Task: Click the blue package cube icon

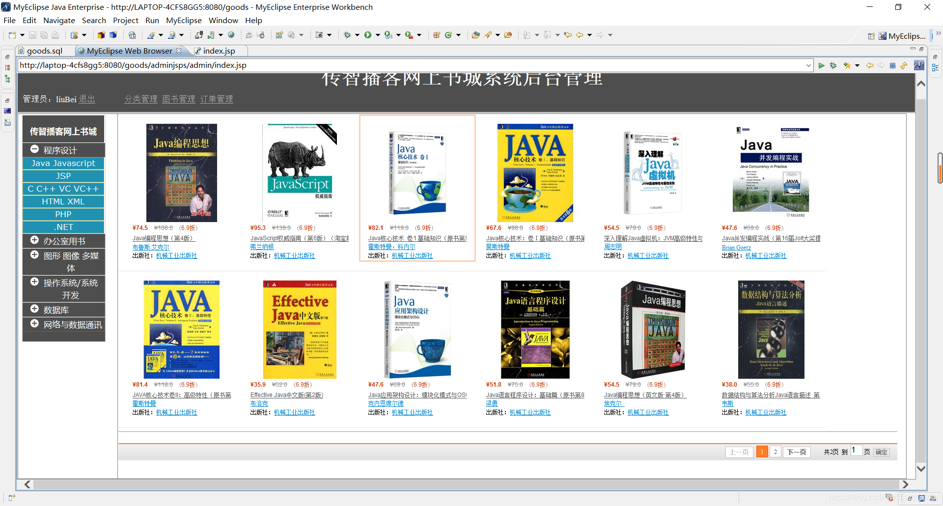Action: pyautogui.click(x=113, y=35)
